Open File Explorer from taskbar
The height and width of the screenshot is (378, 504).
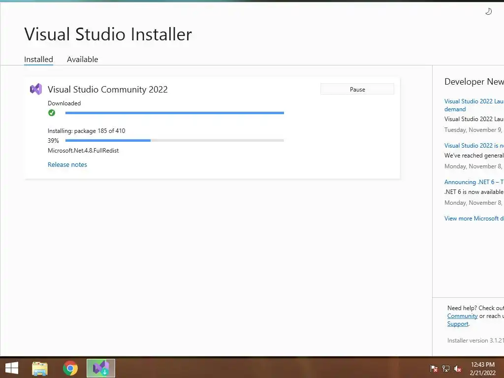click(40, 368)
